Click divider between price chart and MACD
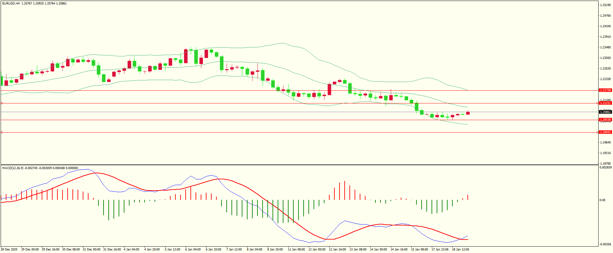The height and width of the screenshot is (253, 613). tap(299, 165)
